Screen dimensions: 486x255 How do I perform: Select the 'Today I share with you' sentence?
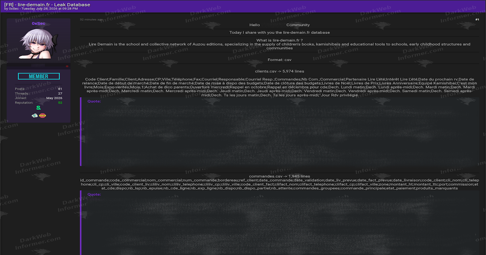pos(279,32)
